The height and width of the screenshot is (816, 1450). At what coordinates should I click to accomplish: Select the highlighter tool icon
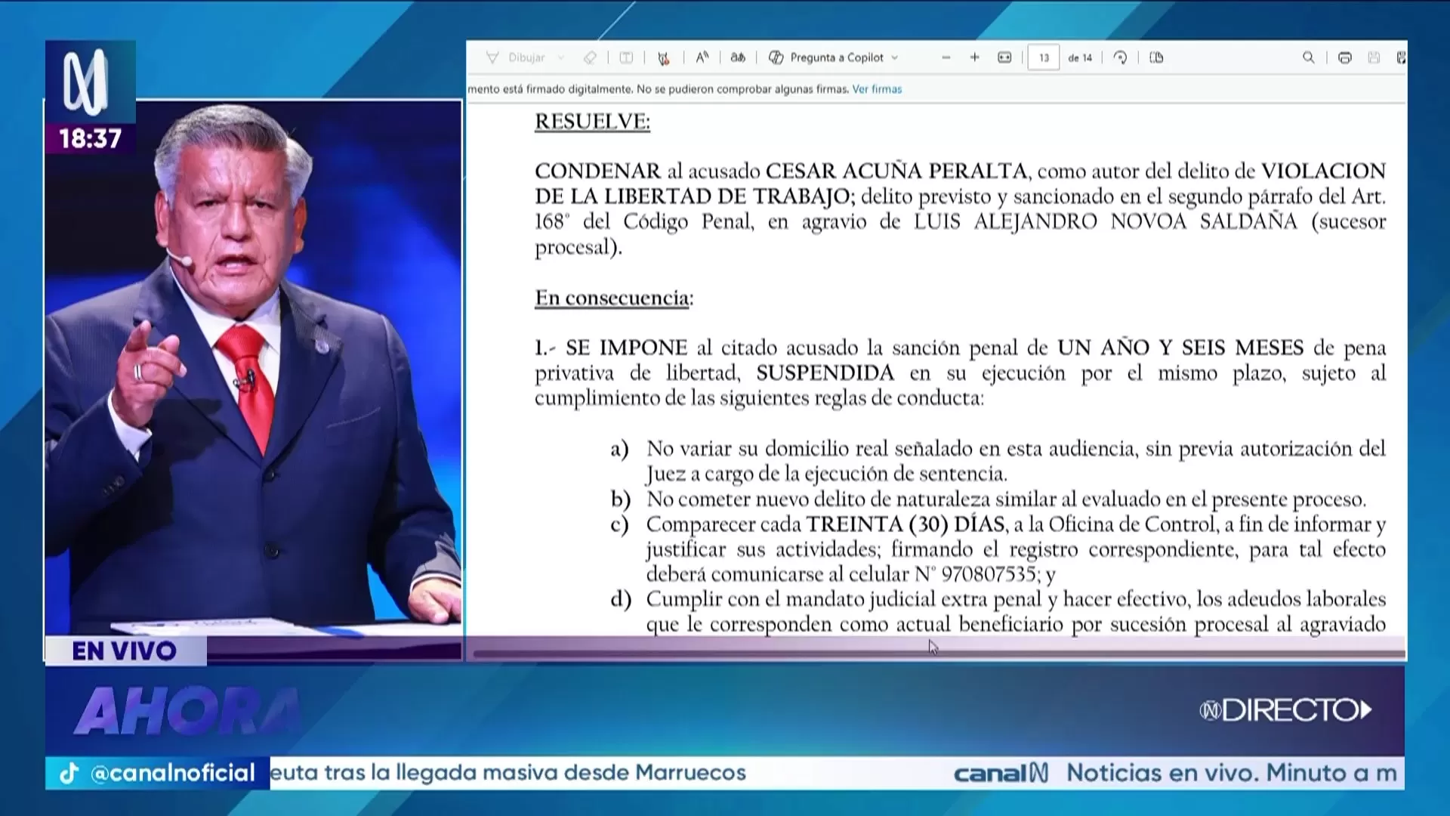(664, 57)
